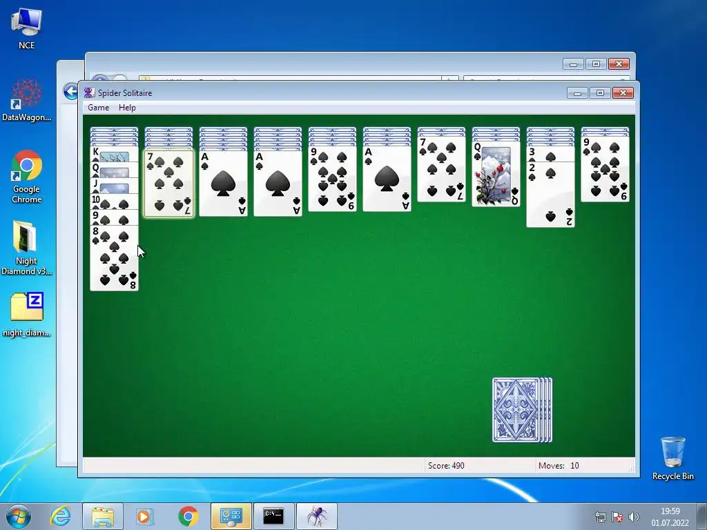Switch to Command Prompt taskbar item
Image resolution: width=707 pixels, height=530 pixels.
pos(273,516)
